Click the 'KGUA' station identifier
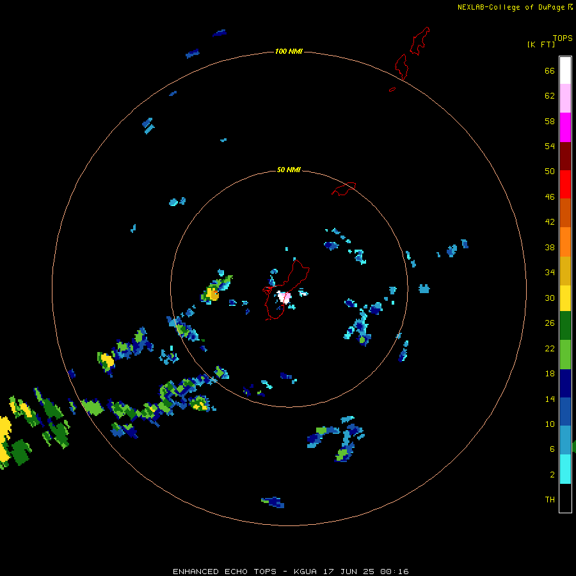 305,572
